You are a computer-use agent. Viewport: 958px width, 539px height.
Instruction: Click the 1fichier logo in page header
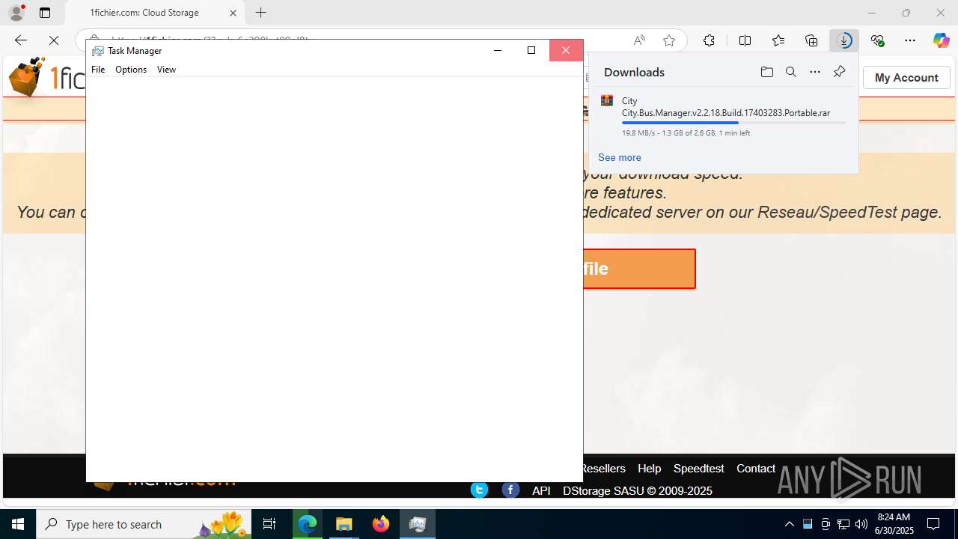click(46, 77)
